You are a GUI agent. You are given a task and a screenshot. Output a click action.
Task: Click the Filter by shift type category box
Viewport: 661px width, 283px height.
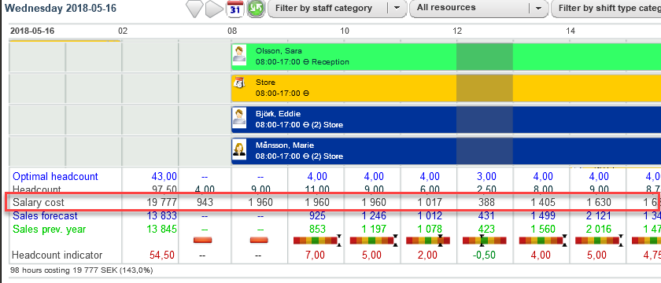[606, 8]
